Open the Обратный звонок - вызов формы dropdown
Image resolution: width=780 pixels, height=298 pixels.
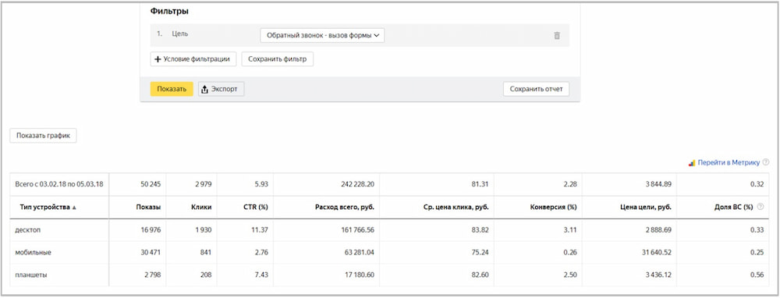[x=322, y=35]
